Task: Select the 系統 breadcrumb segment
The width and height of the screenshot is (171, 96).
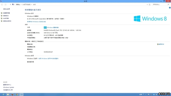Action: pos(34,5)
